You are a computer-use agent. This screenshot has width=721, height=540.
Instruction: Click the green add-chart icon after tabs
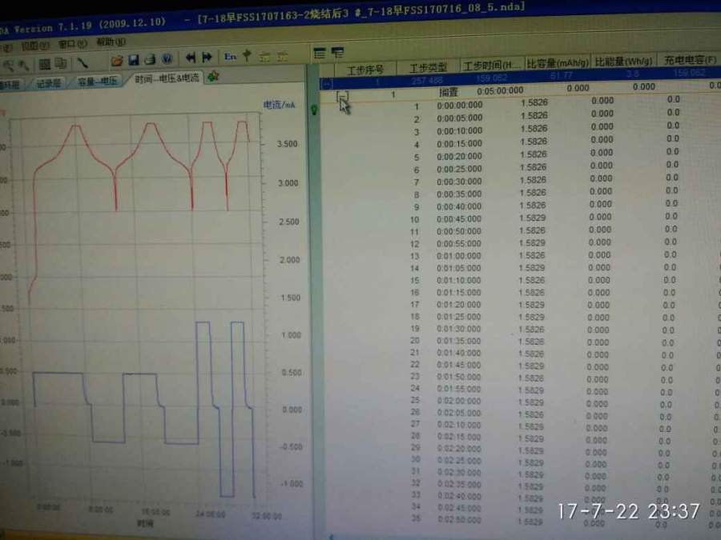[x=213, y=77]
